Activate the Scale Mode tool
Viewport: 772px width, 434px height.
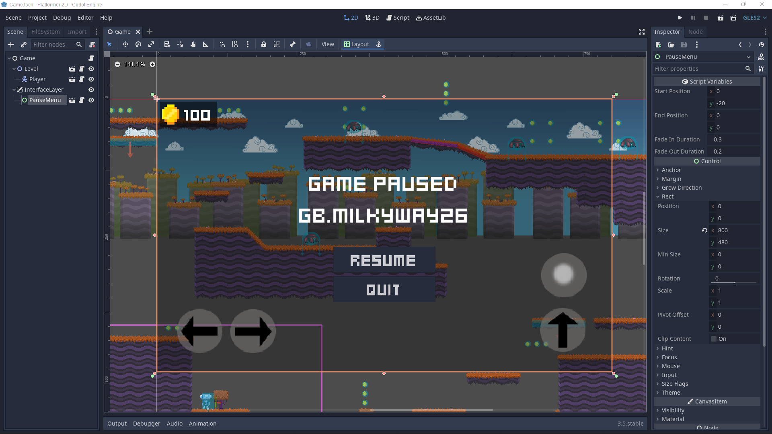151,45
